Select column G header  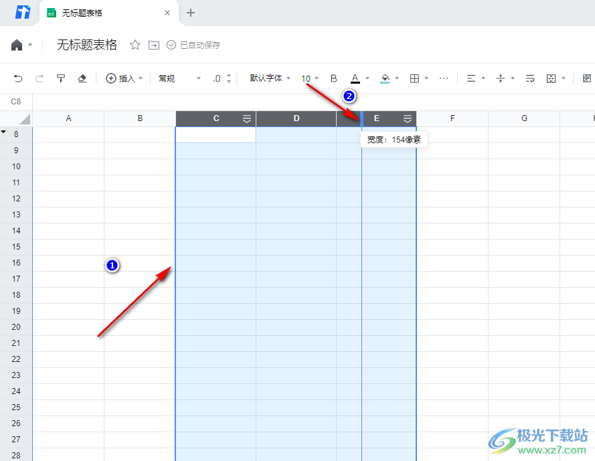click(524, 118)
